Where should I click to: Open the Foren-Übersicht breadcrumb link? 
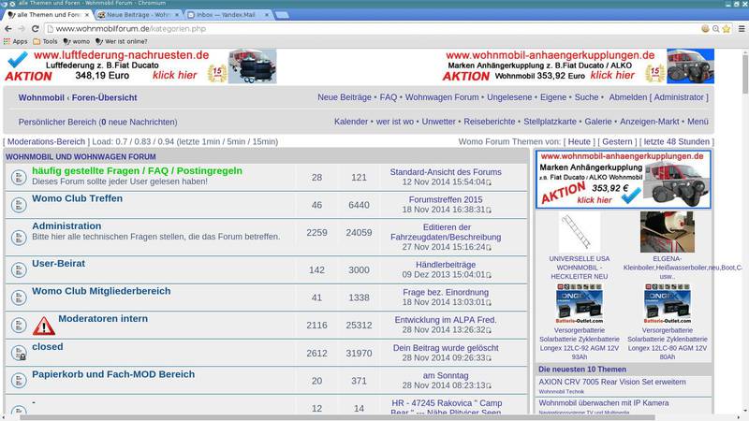(104, 97)
